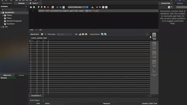The height and width of the screenshot is (105, 187).
Task: Insert a new row with the Edit add-row icon
Action: click(83, 34)
